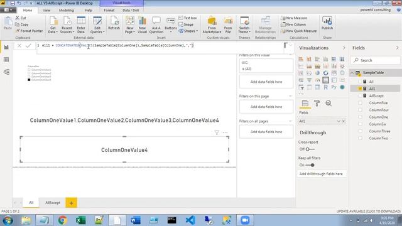The height and width of the screenshot is (226, 402).
Task: Open the Model relationships view in sidebar
Action: pos(6,72)
